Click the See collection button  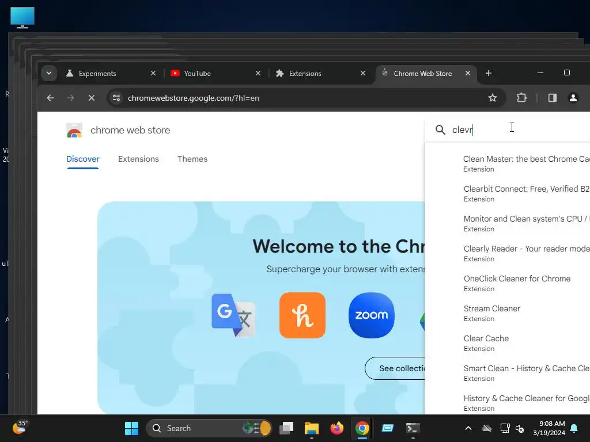coord(395,368)
